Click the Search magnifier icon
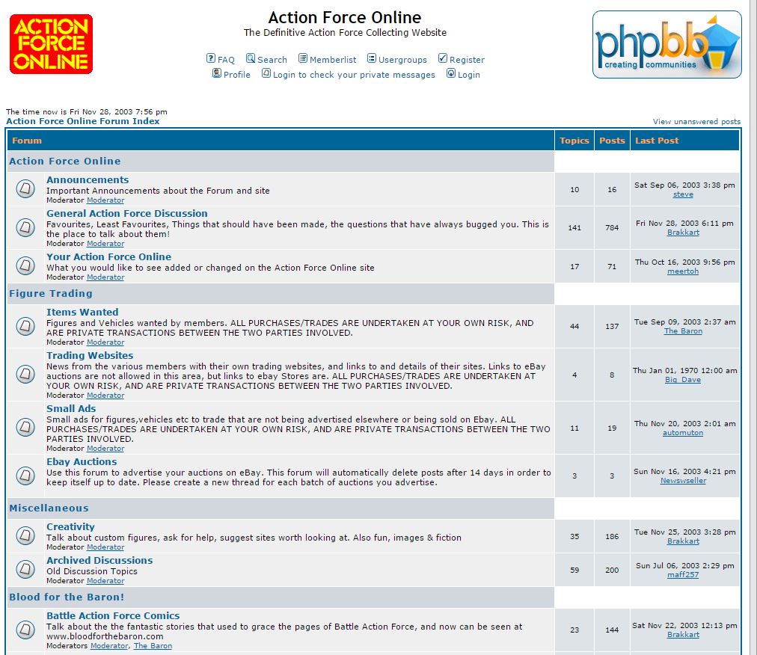Image resolution: width=757 pixels, height=655 pixels. click(x=250, y=58)
